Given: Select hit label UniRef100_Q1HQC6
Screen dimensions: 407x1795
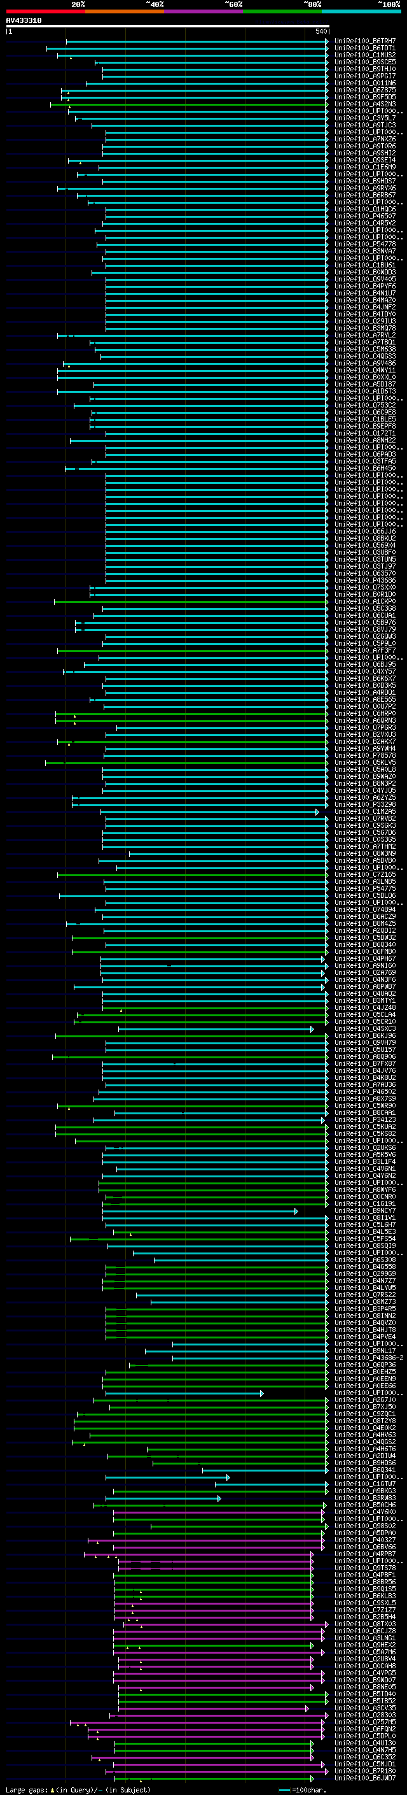Looking at the screenshot, I should coord(365,209).
